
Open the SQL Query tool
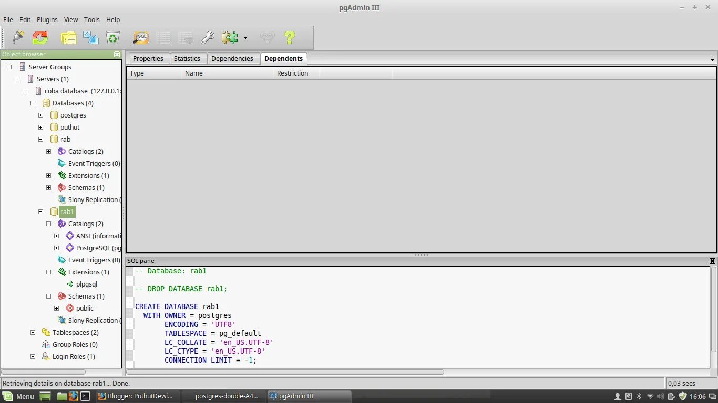click(141, 38)
